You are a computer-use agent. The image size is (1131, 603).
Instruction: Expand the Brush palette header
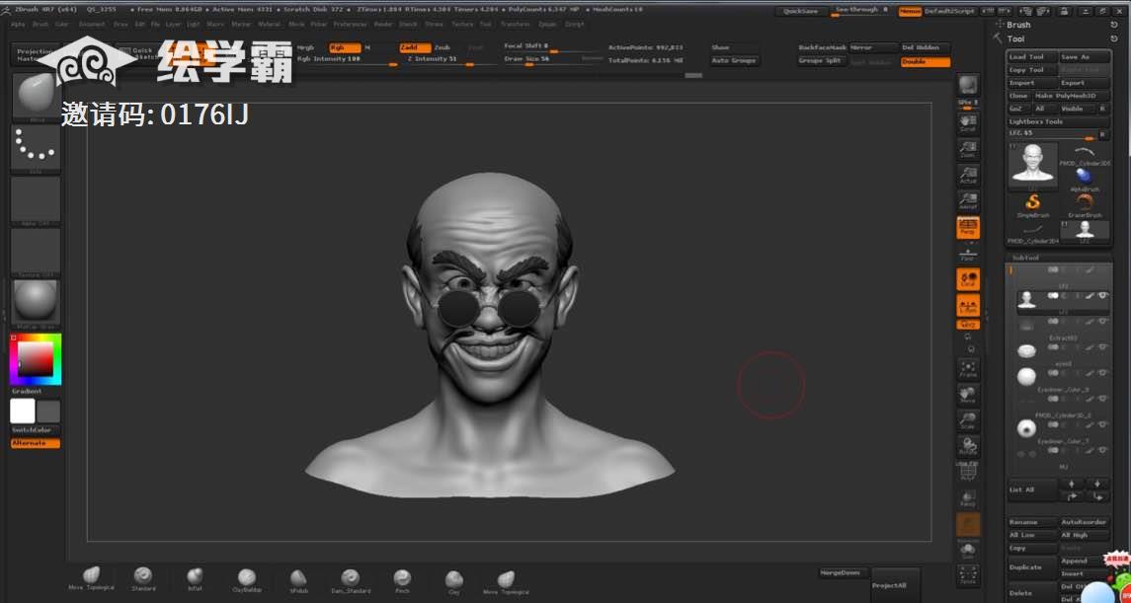[x=1017, y=25]
